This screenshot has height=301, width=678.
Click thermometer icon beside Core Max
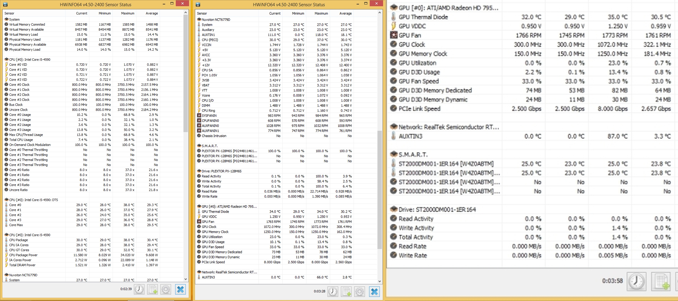point(6,225)
